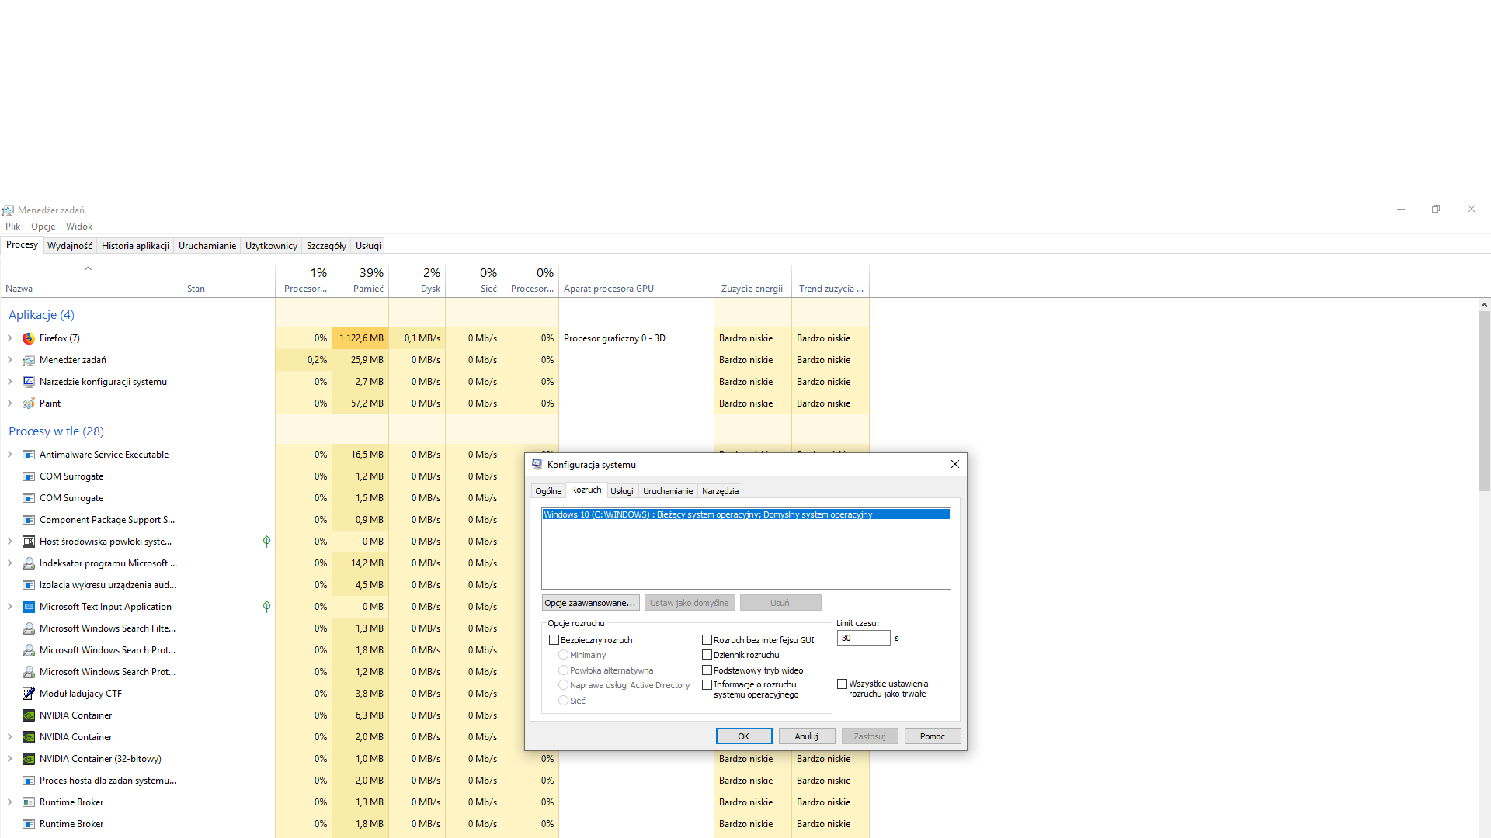Image resolution: width=1491 pixels, height=838 pixels.
Task: Select Powłoka alternatywna radio option
Action: 563,670
